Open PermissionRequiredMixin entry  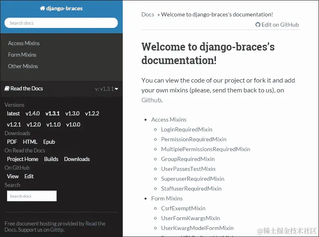194,139
